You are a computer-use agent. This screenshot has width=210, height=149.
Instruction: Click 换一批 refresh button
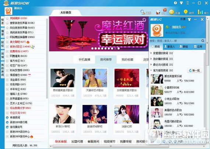tap(195, 70)
